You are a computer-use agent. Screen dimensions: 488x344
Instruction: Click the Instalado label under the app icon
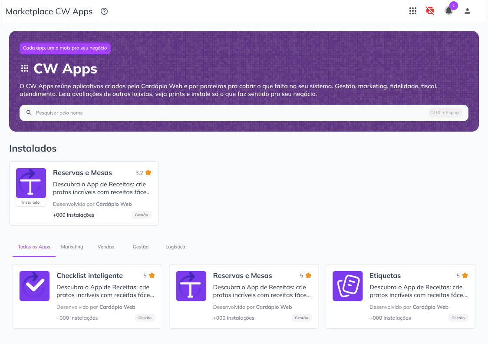pyautogui.click(x=31, y=202)
